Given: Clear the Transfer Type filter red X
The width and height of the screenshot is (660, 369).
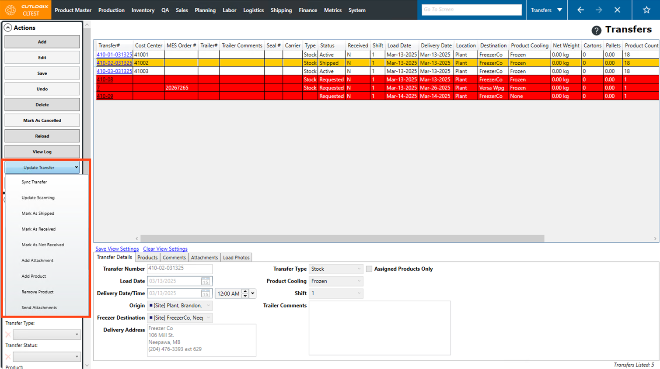Looking at the screenshot, I should (8, 335).
